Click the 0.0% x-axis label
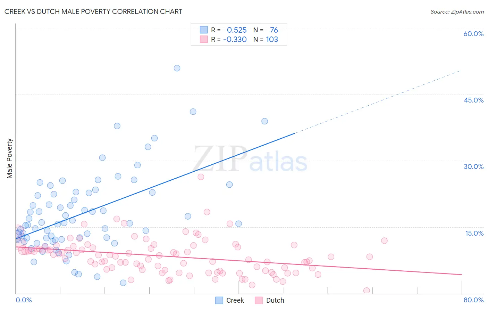This screenshot has height=310, width=488. pos(24,300)
